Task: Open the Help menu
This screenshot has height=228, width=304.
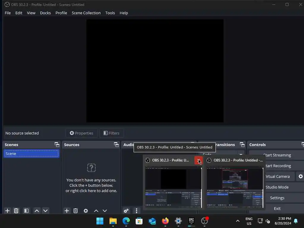Action: pos(124,13)
